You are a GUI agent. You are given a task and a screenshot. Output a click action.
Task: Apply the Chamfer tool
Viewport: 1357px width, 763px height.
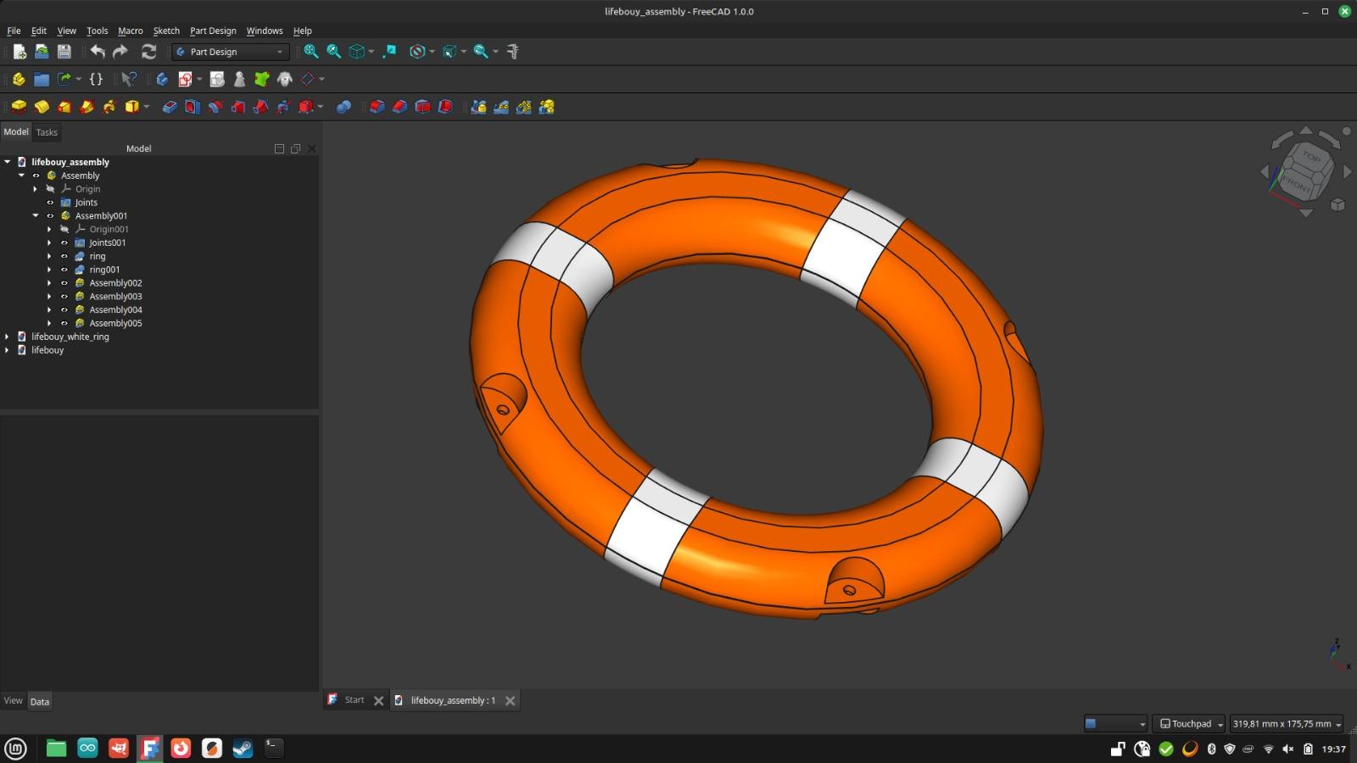pos(400,107)
